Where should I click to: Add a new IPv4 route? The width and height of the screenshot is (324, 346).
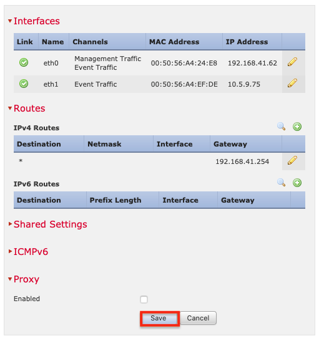297,127
